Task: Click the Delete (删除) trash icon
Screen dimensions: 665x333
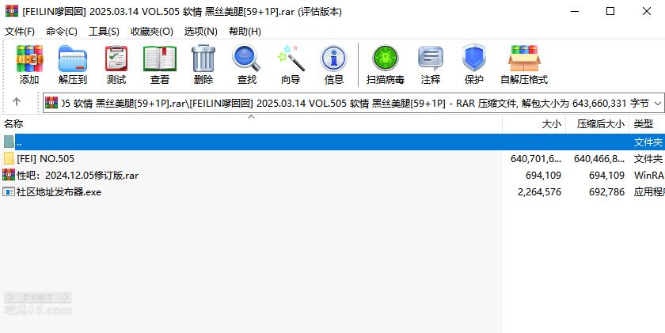Action: click(203, 65)
